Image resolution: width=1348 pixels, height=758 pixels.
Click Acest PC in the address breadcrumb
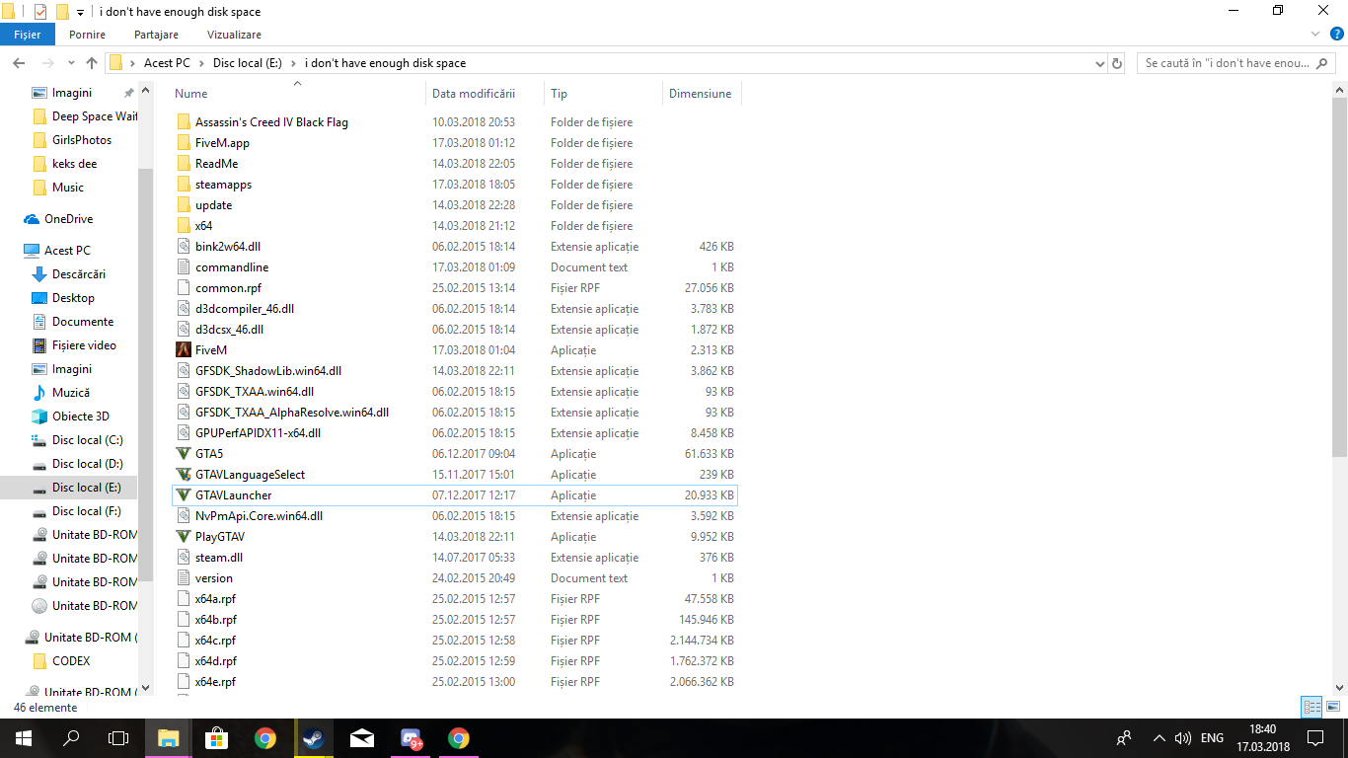point(167,63)
